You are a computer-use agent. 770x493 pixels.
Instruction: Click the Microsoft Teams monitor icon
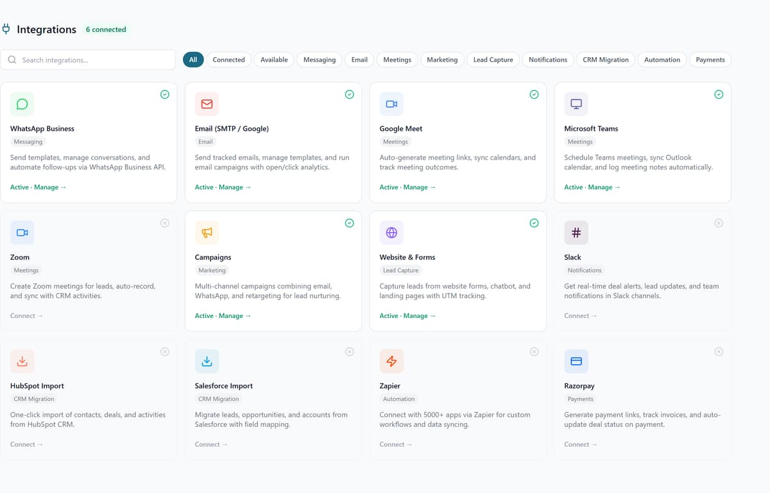[x=576, y=104]
